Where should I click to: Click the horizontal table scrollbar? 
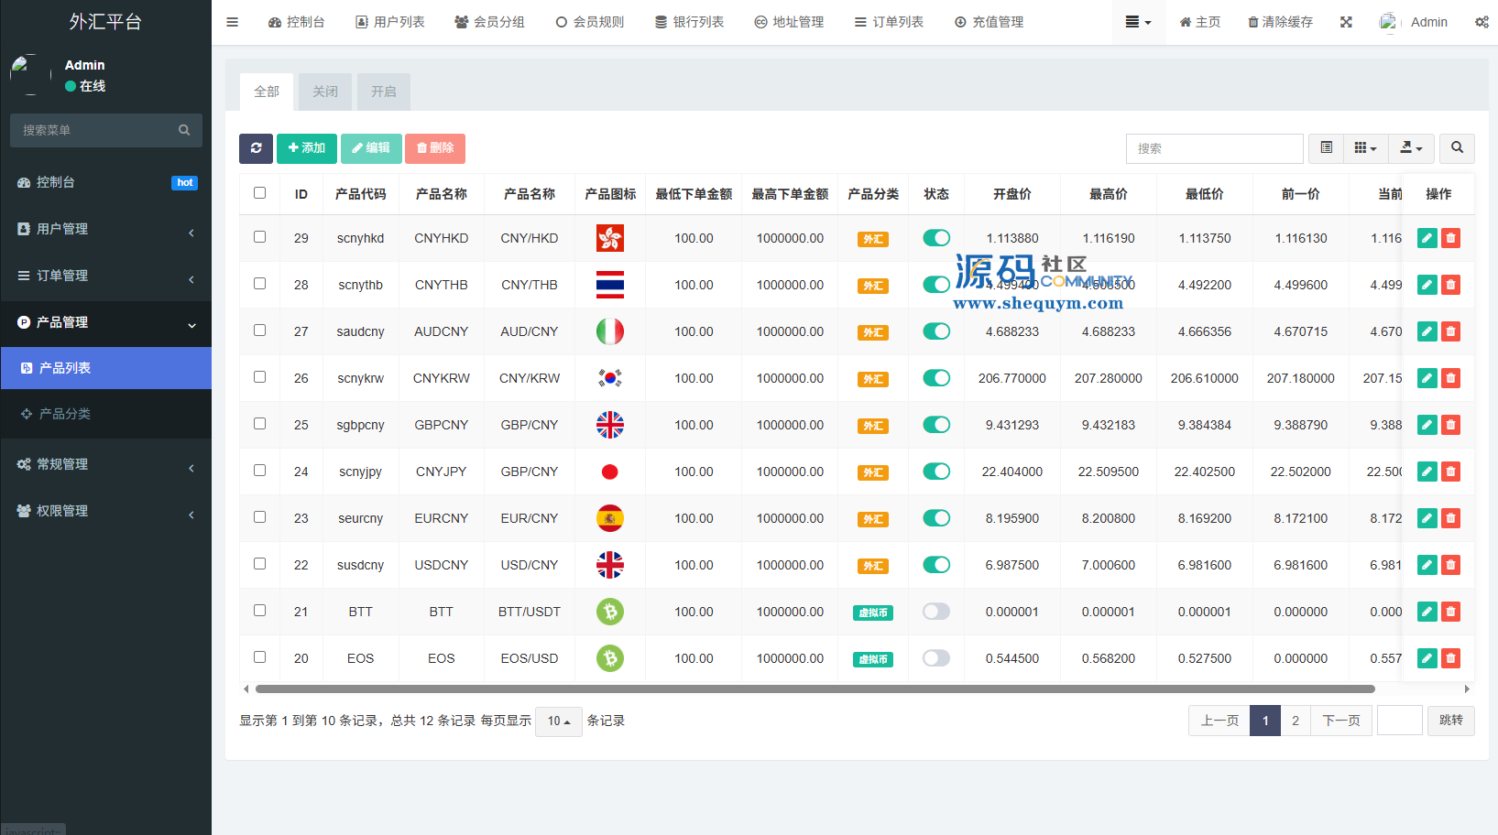coord(815,689)
